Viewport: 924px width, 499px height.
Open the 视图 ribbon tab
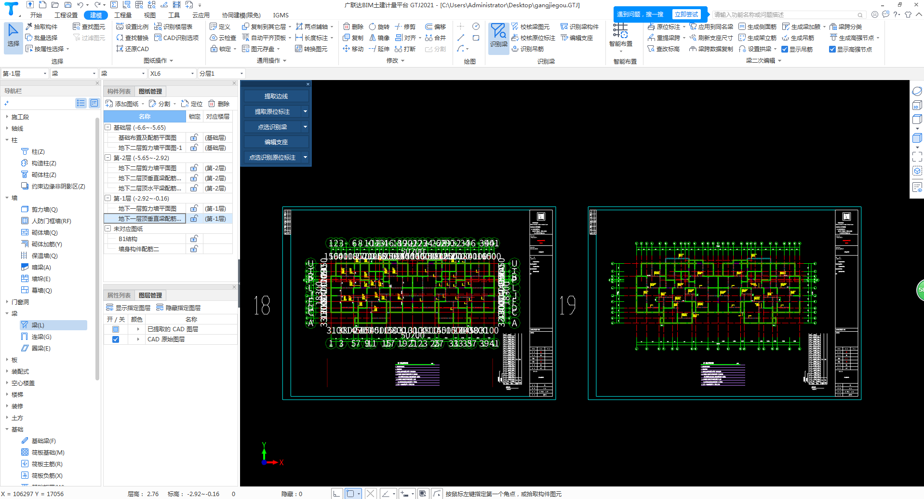click(x=150, y=15)
